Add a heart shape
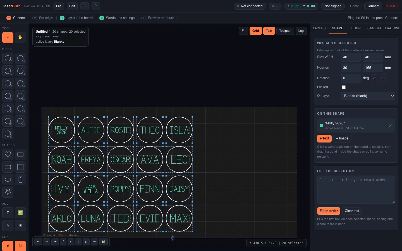Viewport: 402px width, 251px height. coord(8,155)
